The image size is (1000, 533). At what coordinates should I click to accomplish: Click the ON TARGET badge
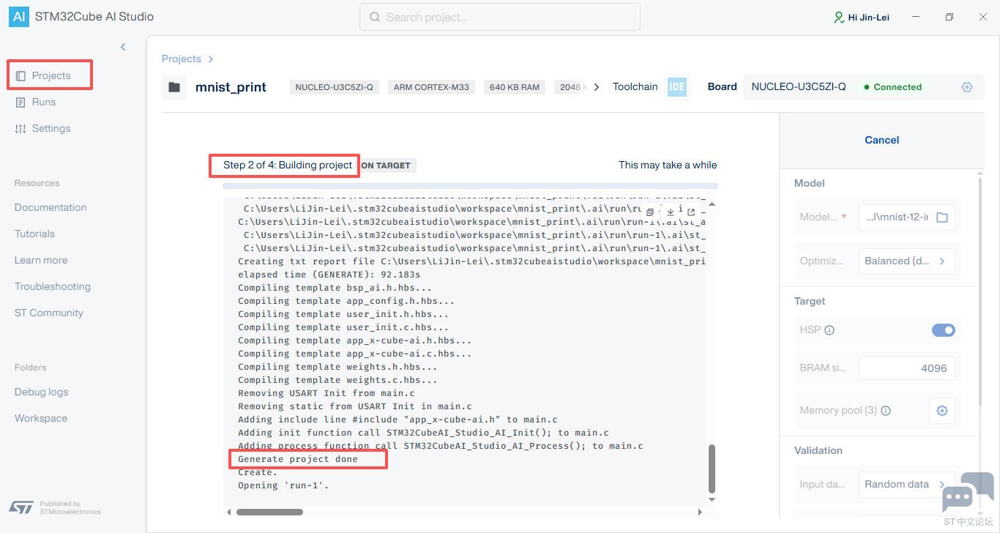(386, 165)
